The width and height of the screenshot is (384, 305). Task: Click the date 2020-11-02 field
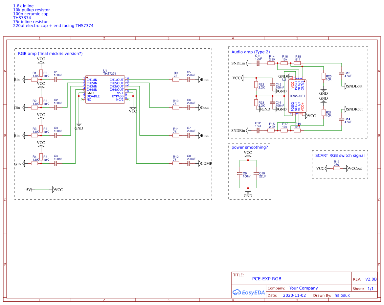point(294,295)
